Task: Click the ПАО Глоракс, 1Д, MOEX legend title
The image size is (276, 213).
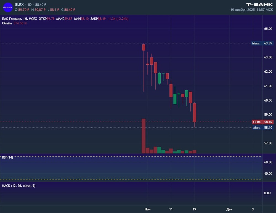Action: point(19,19)
